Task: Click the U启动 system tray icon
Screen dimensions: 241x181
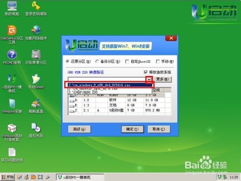Action: coord(219,177)
